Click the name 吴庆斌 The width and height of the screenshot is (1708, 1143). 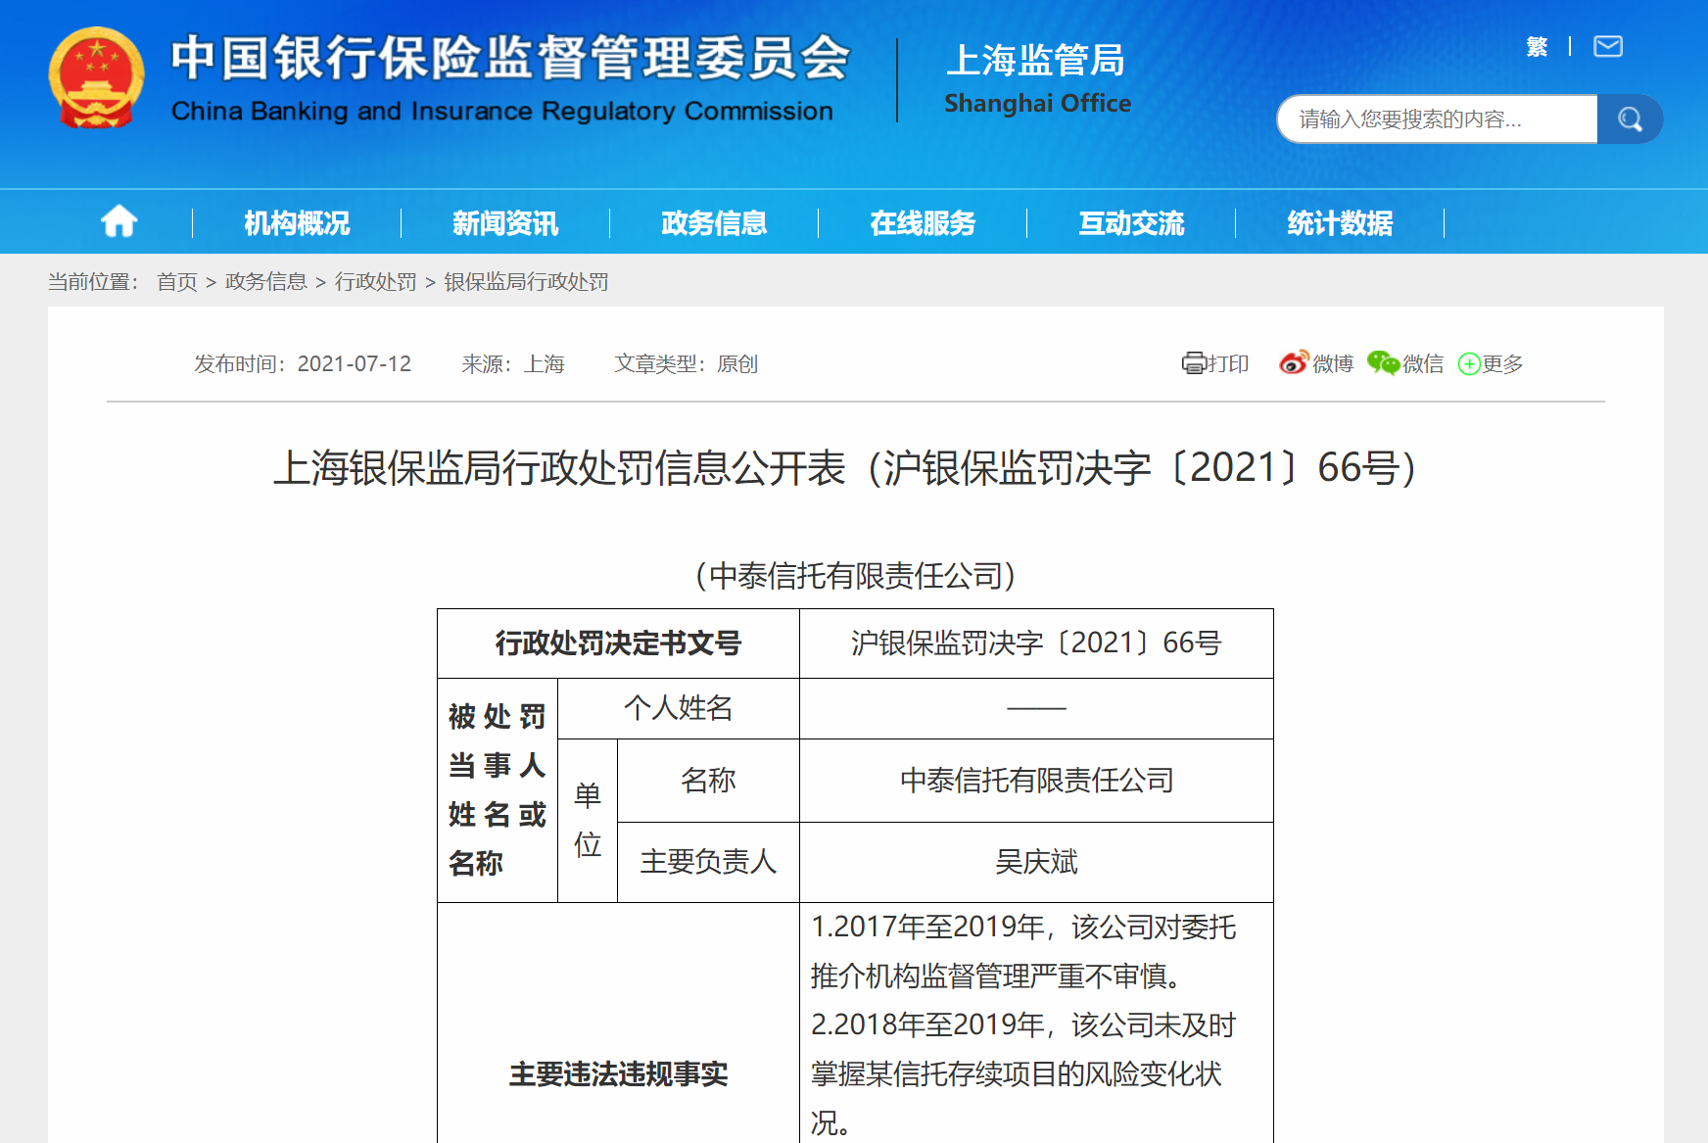1036,862
